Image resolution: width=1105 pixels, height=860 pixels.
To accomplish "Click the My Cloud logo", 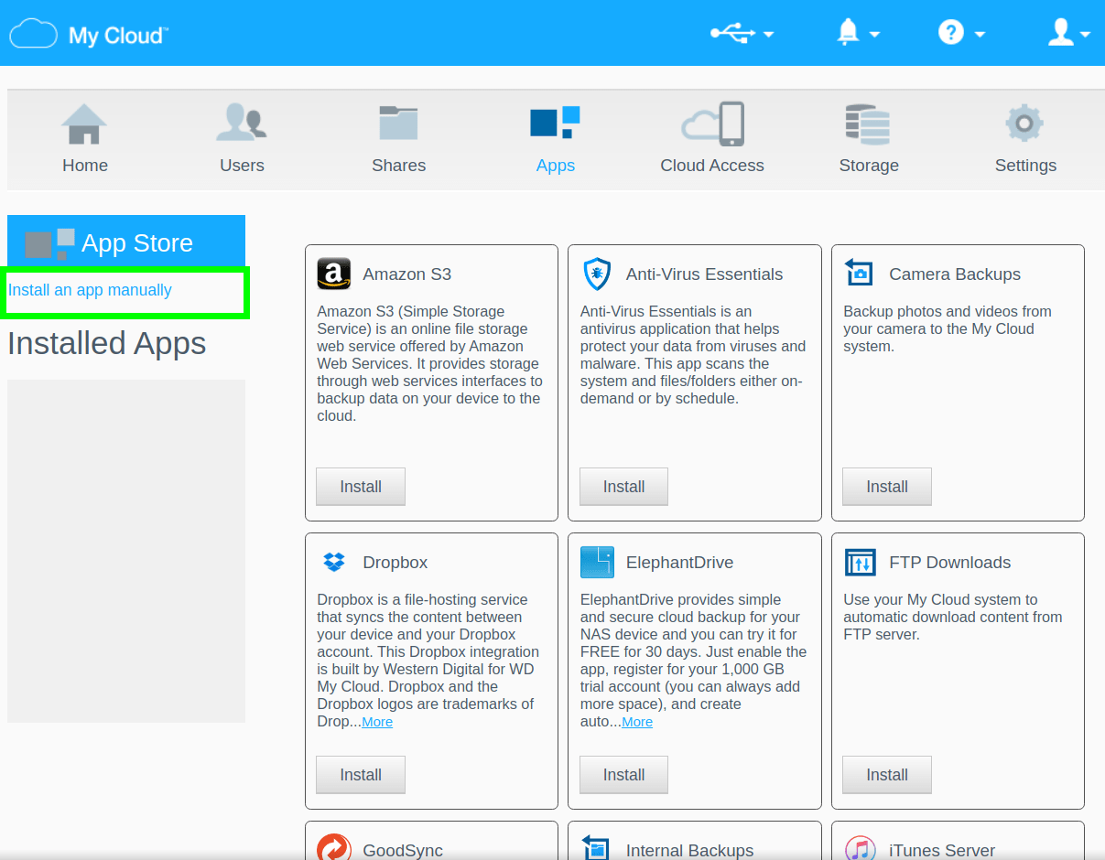I will [x=89, y=35].
